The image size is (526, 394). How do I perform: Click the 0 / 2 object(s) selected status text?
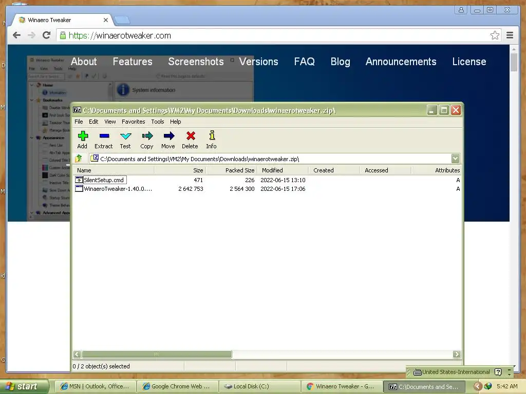pyautogui.click(x=101, y=366)
